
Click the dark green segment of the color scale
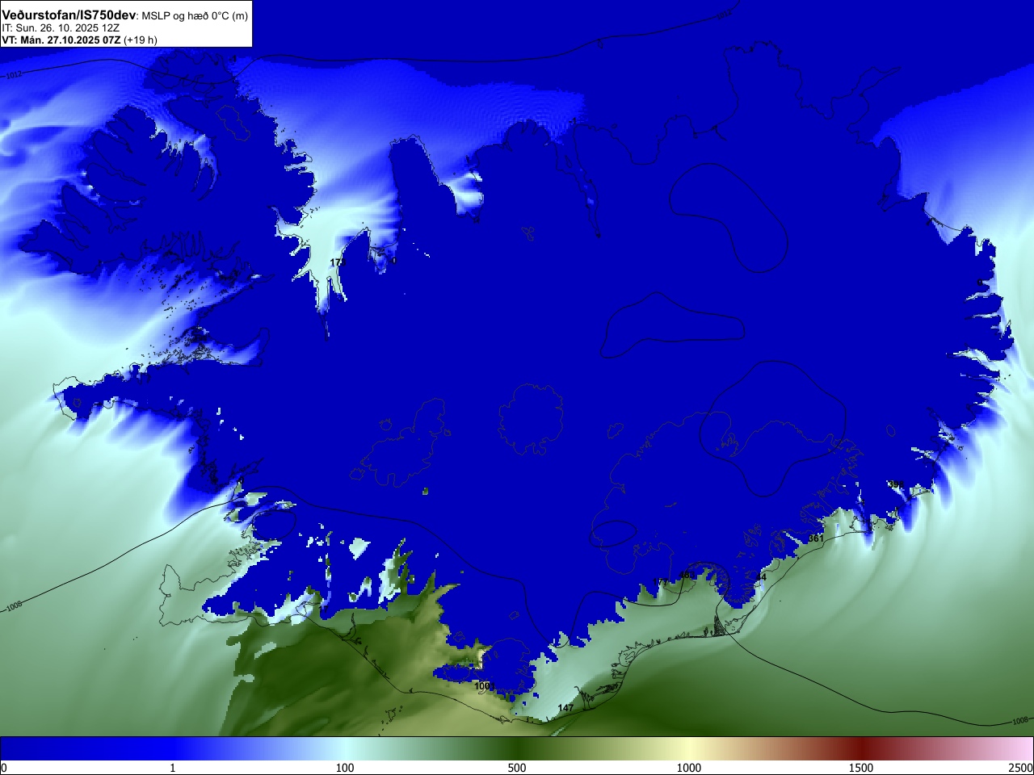[517, 749]
